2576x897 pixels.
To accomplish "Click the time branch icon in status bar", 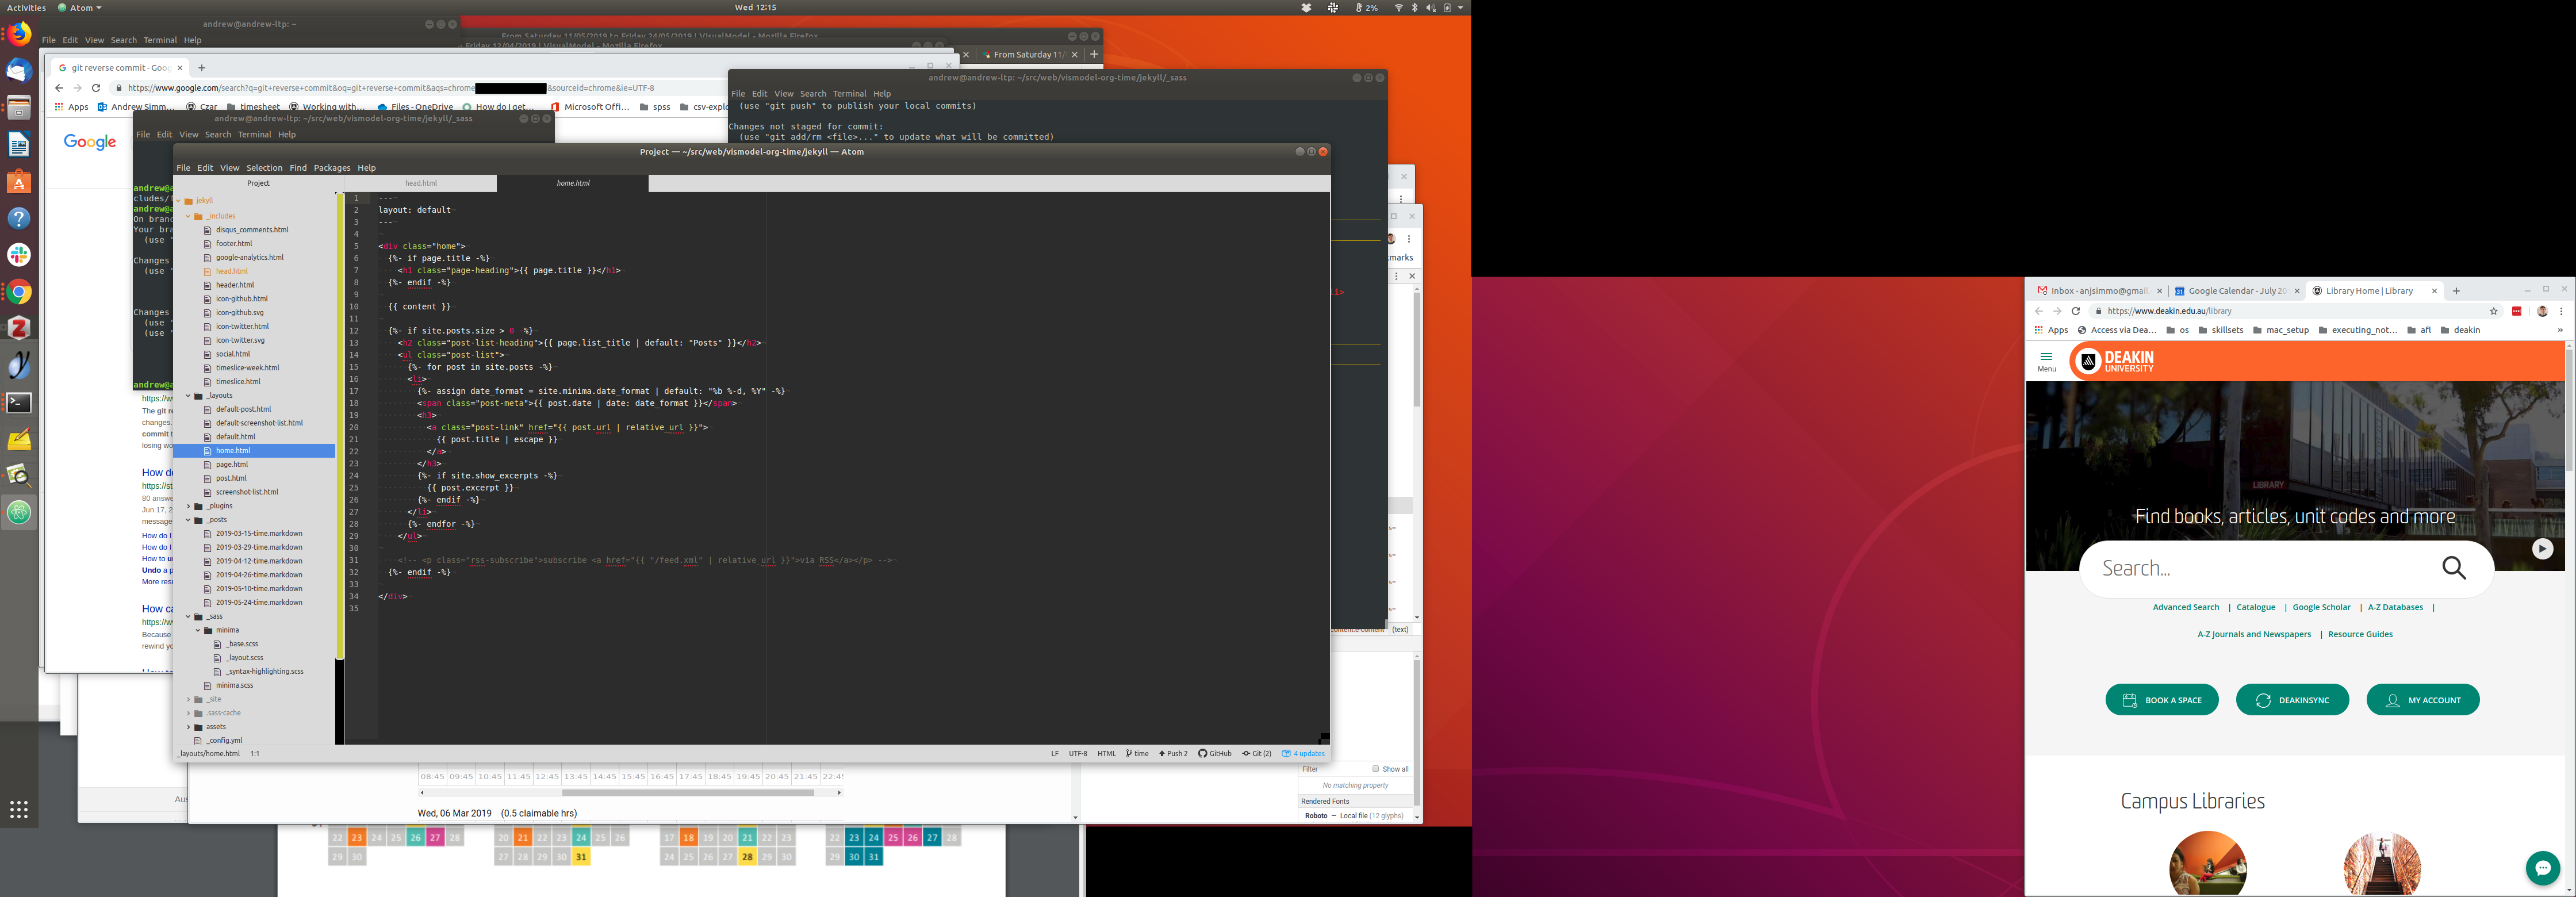I will pyautogui.click(x=1137, y=754).
